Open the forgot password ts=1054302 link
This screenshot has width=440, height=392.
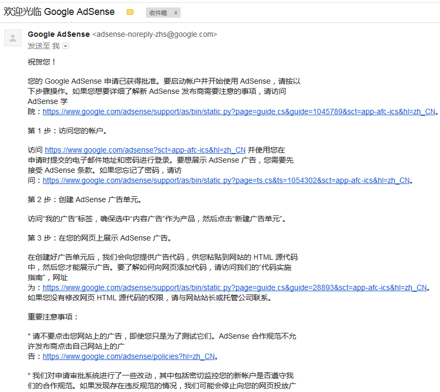pos(226,180)
